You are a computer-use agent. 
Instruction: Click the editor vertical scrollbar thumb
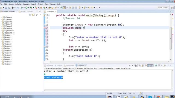pos(171,38)
